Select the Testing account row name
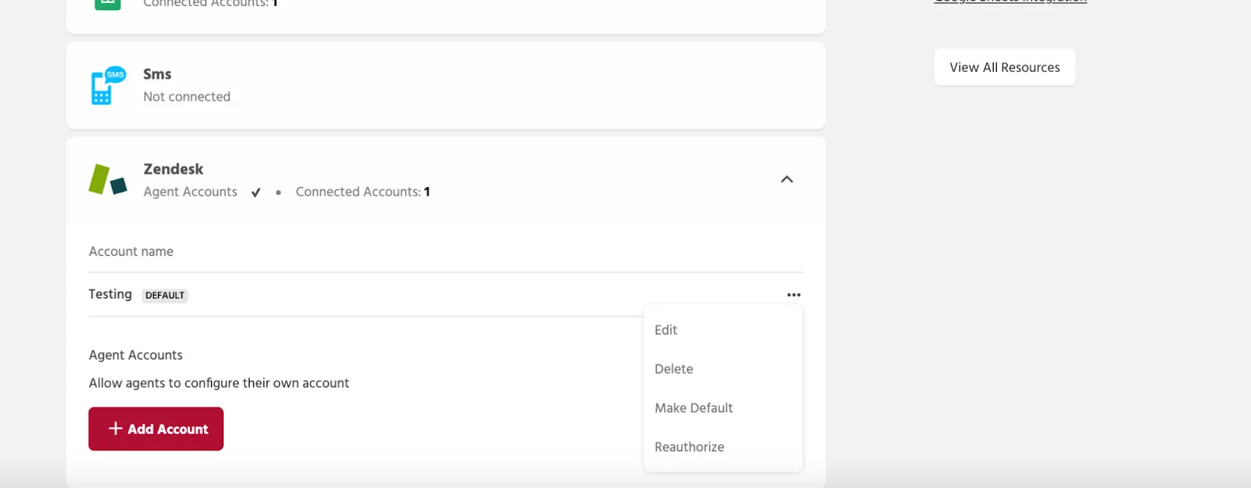Image resolution: width=1251 pixels, height=488 pixels. (110, 294)
